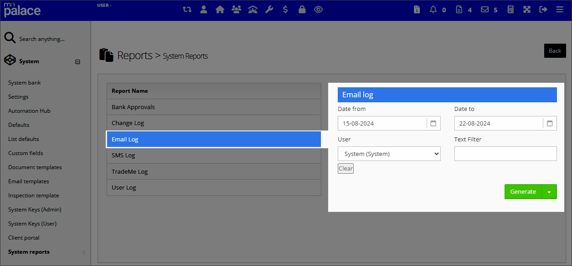Collapse the System sidebar section
Screen dimensions: 572x266
coord(77,61)
